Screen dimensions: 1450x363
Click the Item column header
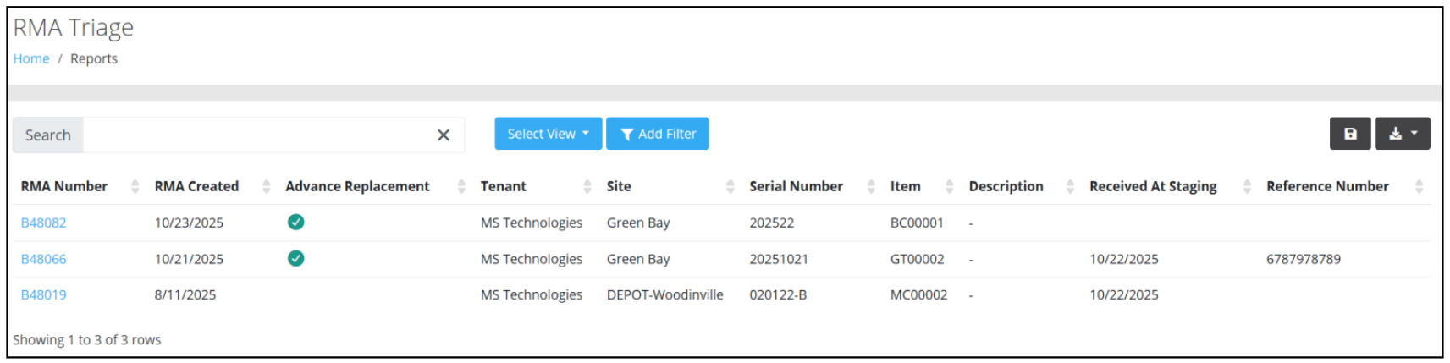tap(905, 186)
